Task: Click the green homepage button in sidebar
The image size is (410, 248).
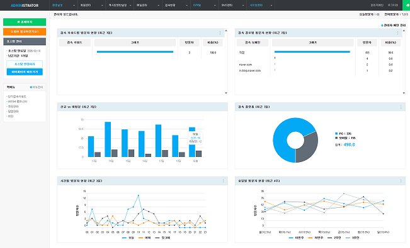Action: pyautogui.click(x=25, y=22)
